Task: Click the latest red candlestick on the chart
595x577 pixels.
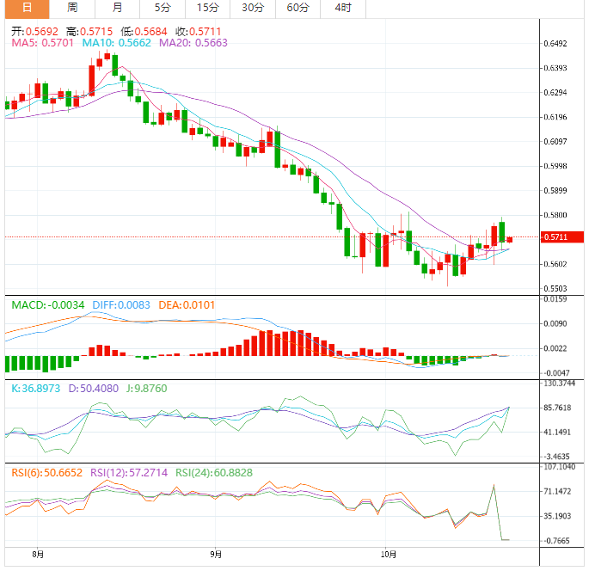Action: 510,240
